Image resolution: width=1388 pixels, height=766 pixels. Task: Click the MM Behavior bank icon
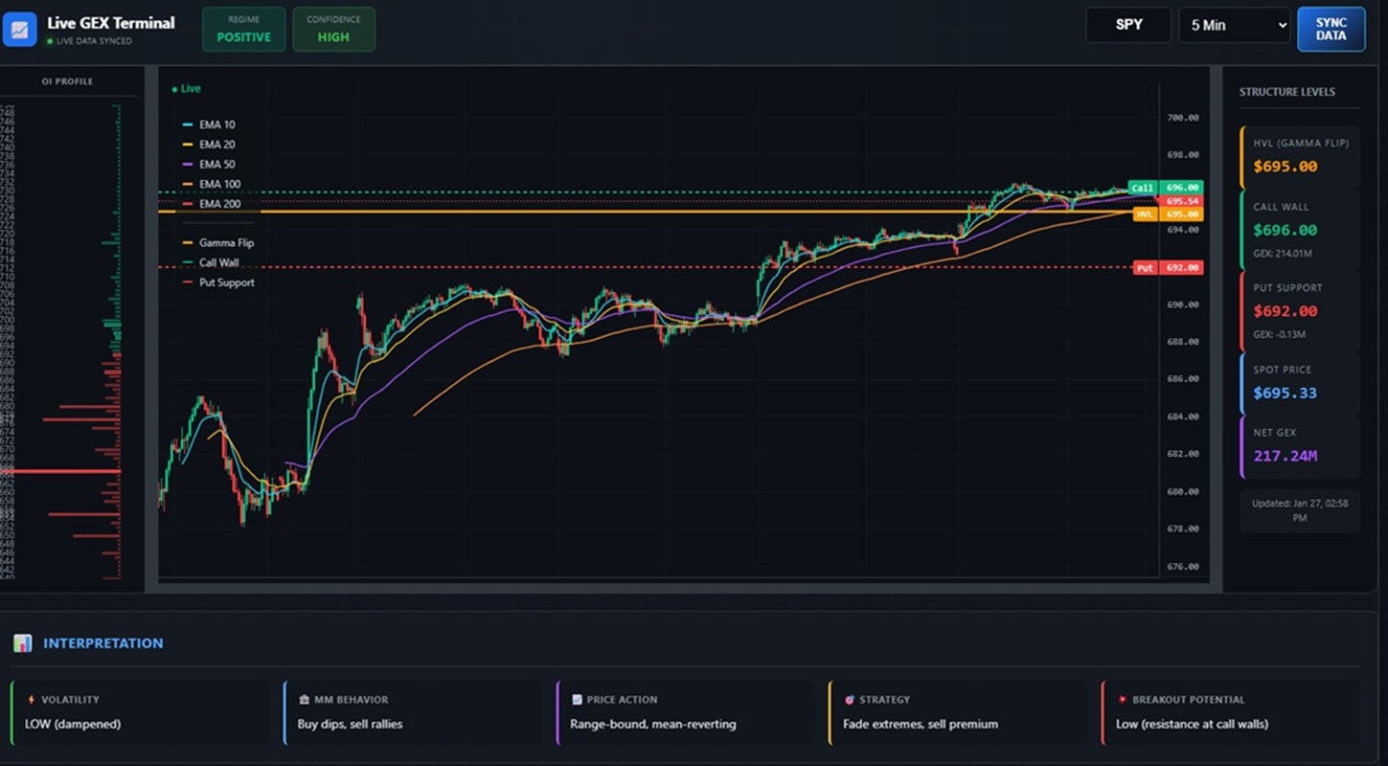[x=305, y=700]
